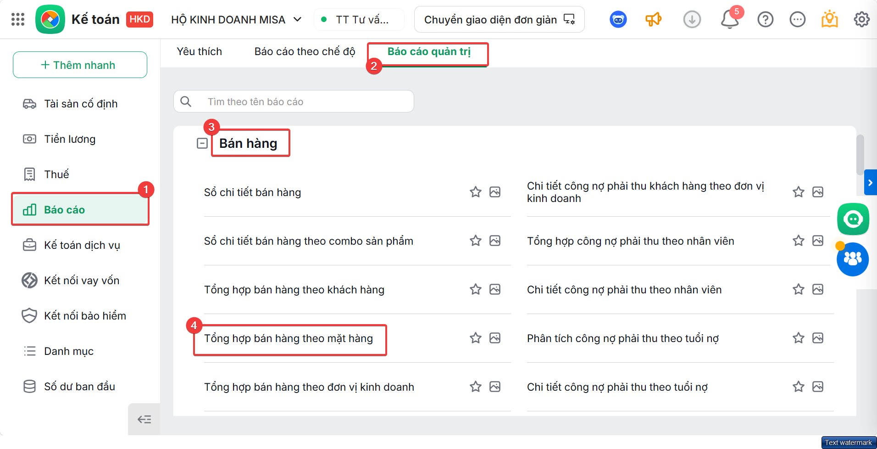
Task: Click Thêm nhanh button
Action: [80, 65]
